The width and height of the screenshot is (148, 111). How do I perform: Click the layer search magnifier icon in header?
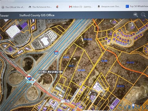tap(135, 14)
